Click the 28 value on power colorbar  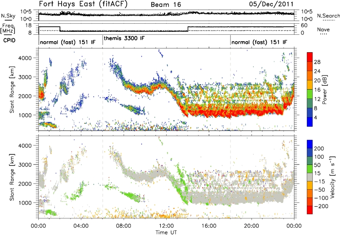tap(317, 62)
